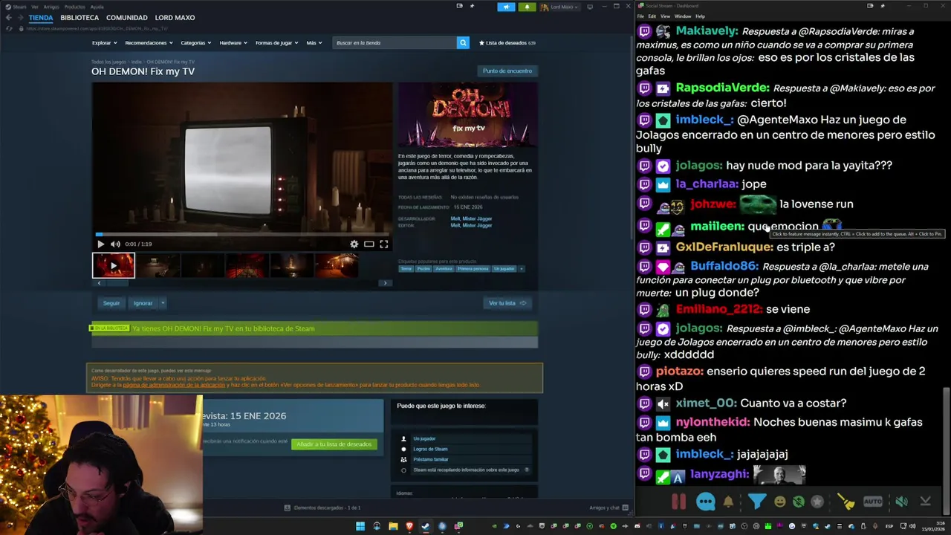Screen dimensions: 951x535
Task: Click the Steam announcements megaphone button
Action: click(x=507, y=7)
